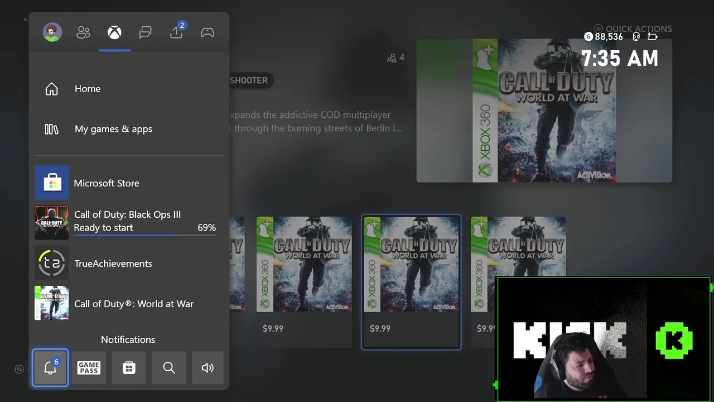
Task: Open TrueAchievements app
Action: (x=129, y=263)
